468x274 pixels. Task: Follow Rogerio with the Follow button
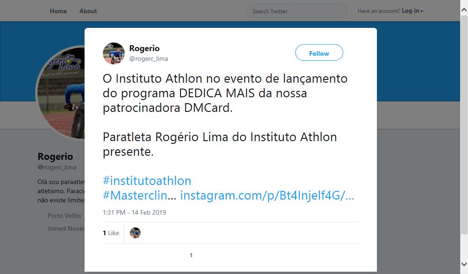click(319, 53)
